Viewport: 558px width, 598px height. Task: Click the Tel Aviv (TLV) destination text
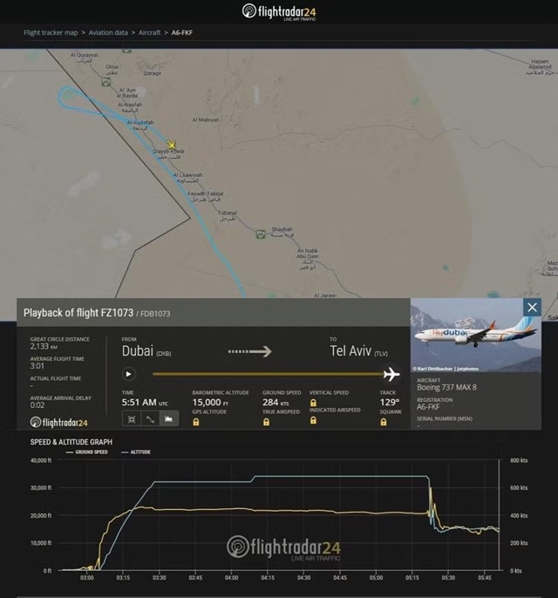359,351
